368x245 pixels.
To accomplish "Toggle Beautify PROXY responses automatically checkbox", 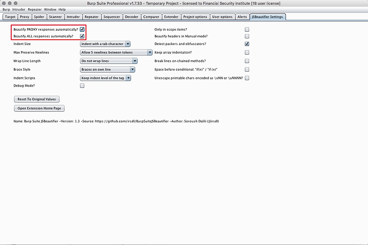I will pos(82,29).
